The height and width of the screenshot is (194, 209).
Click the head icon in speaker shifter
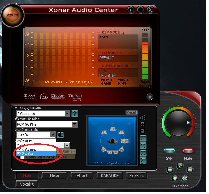(x=113, y=141)
